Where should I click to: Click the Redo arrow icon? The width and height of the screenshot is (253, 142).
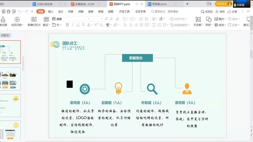[27, 11]
